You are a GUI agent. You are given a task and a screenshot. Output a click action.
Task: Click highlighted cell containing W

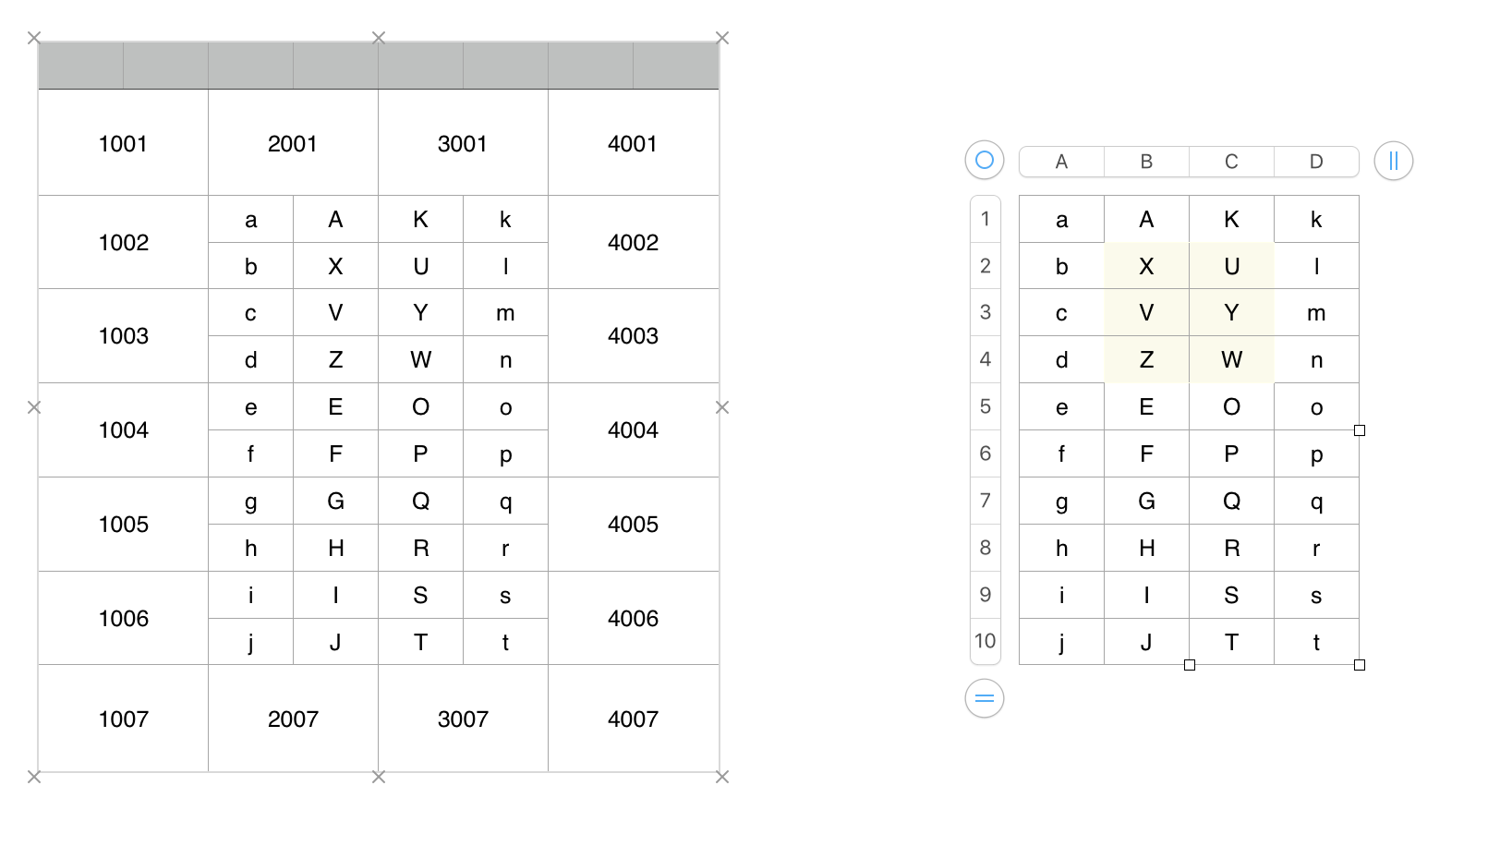coord(1231,359)
